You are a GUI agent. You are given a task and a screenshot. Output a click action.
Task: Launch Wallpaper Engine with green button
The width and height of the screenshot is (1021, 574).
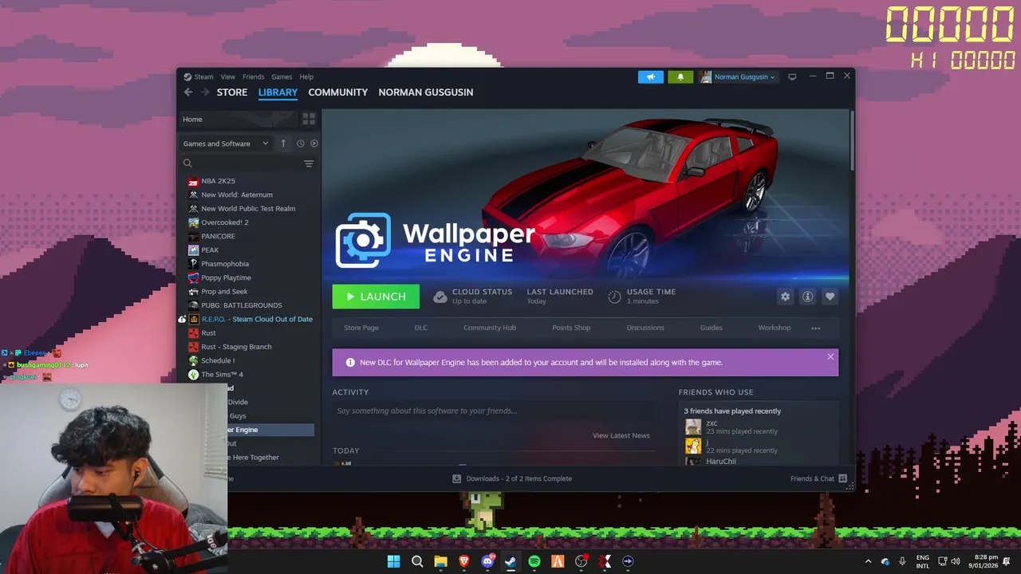[376, 297]
